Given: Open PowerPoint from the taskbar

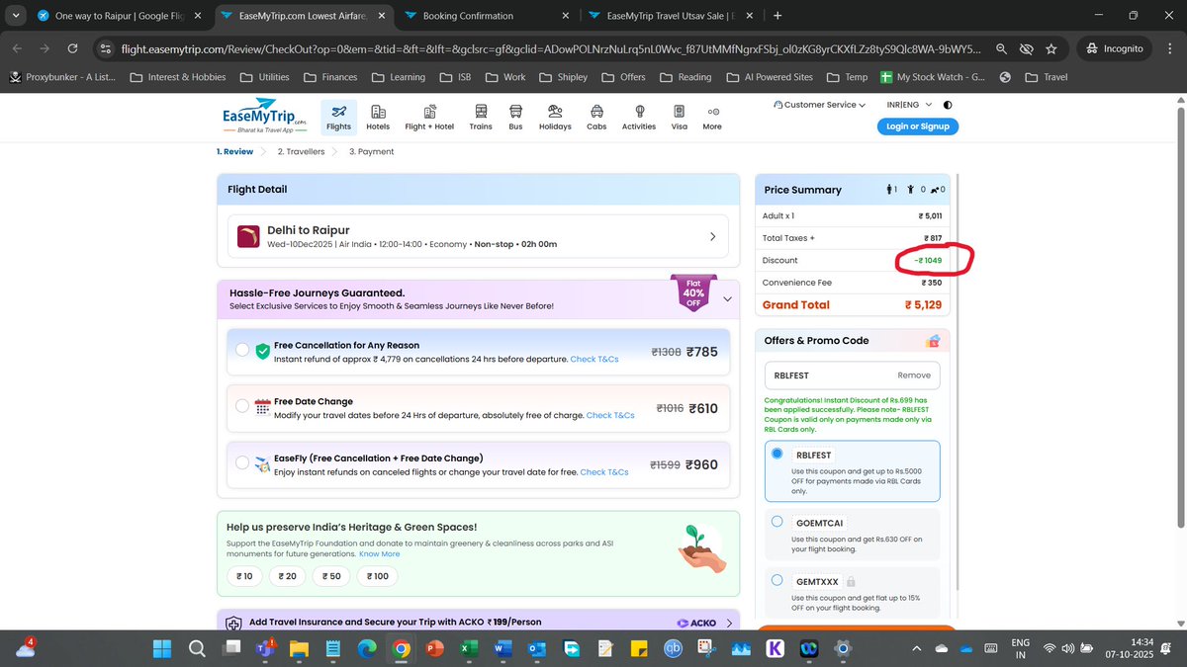Looking at the screenshot, I should point(432,648).
